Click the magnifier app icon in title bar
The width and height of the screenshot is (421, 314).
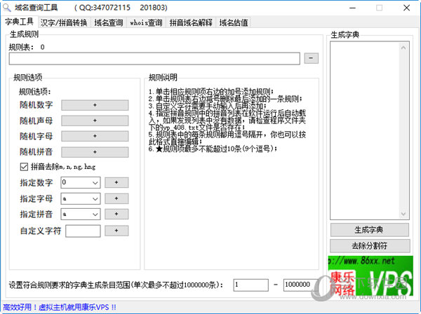(7, 8)
